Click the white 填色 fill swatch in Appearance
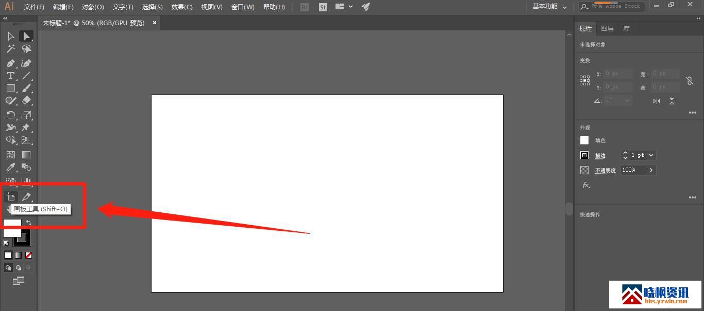Screen dimensions: 704x311 pyautogui.click(x=584, y=140)
